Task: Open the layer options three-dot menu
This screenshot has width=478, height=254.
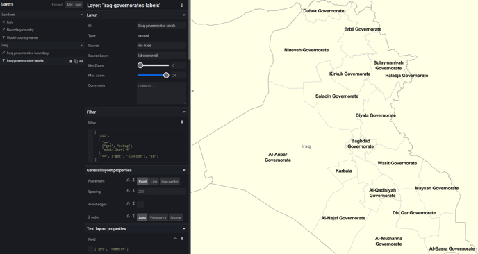Action: [182, 5]
